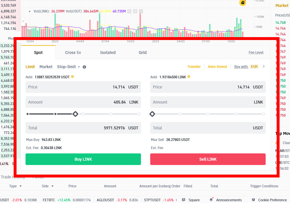
Task: Open Cookie Preference via the shield icon
Action: [253, 200]
